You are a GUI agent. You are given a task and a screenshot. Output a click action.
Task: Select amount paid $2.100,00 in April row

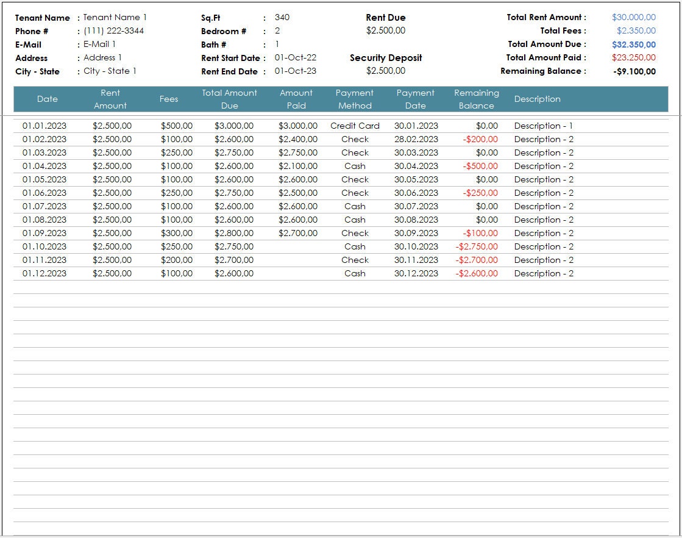pyautogui.click(x=298, y=167)
